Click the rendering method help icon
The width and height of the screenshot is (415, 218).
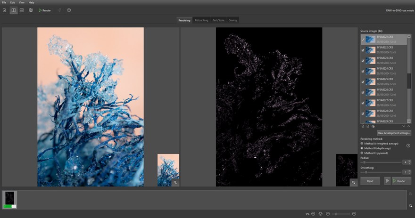coord(408,145)
